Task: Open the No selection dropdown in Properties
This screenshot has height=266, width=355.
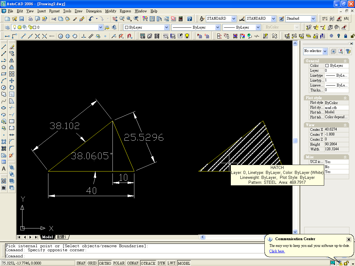Action: pos(325,51)
